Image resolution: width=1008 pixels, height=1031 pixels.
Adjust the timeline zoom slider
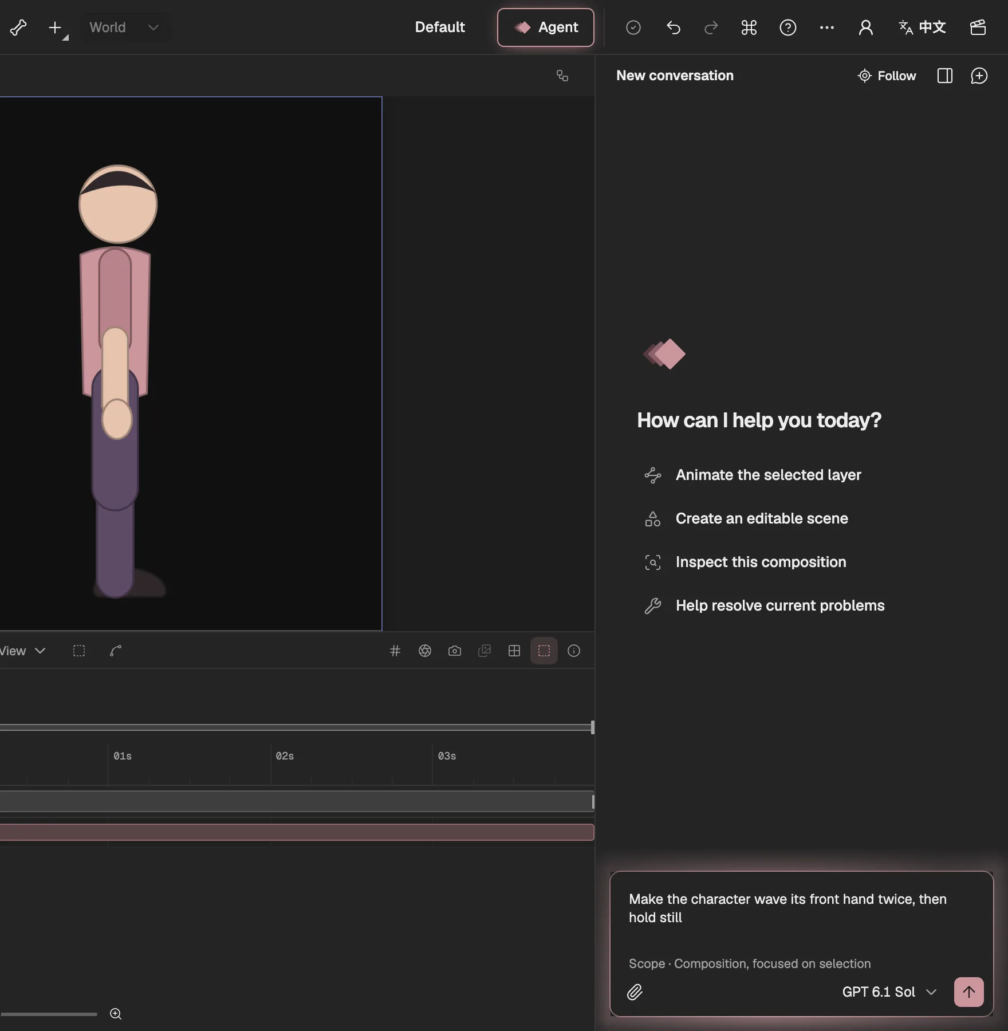[x=49, y=1014]
